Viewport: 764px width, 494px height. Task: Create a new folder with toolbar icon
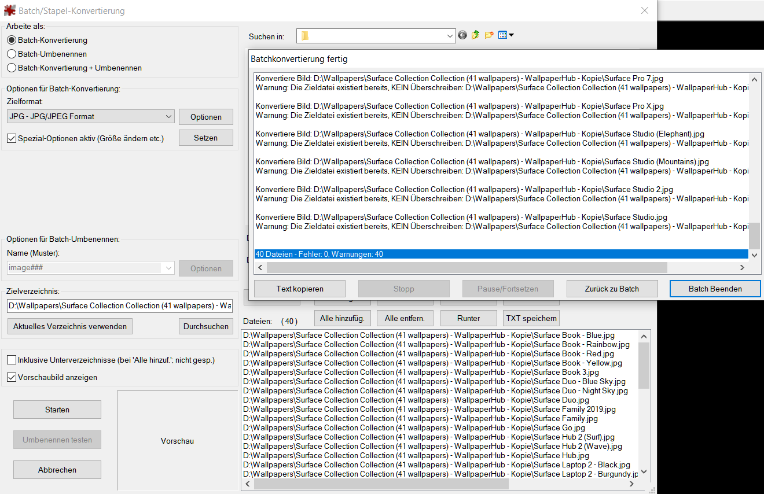489,35
